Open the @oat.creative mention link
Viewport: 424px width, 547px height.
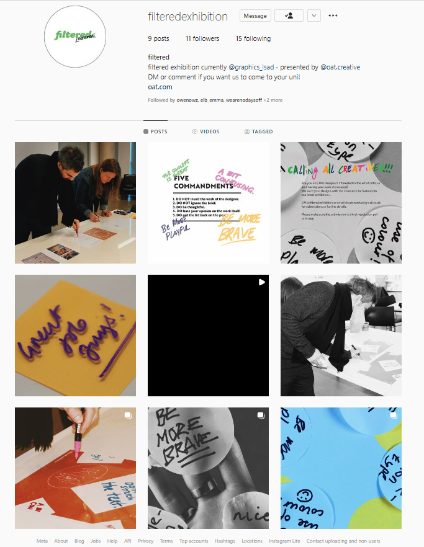pyautogui.click(x=340, y=67)
